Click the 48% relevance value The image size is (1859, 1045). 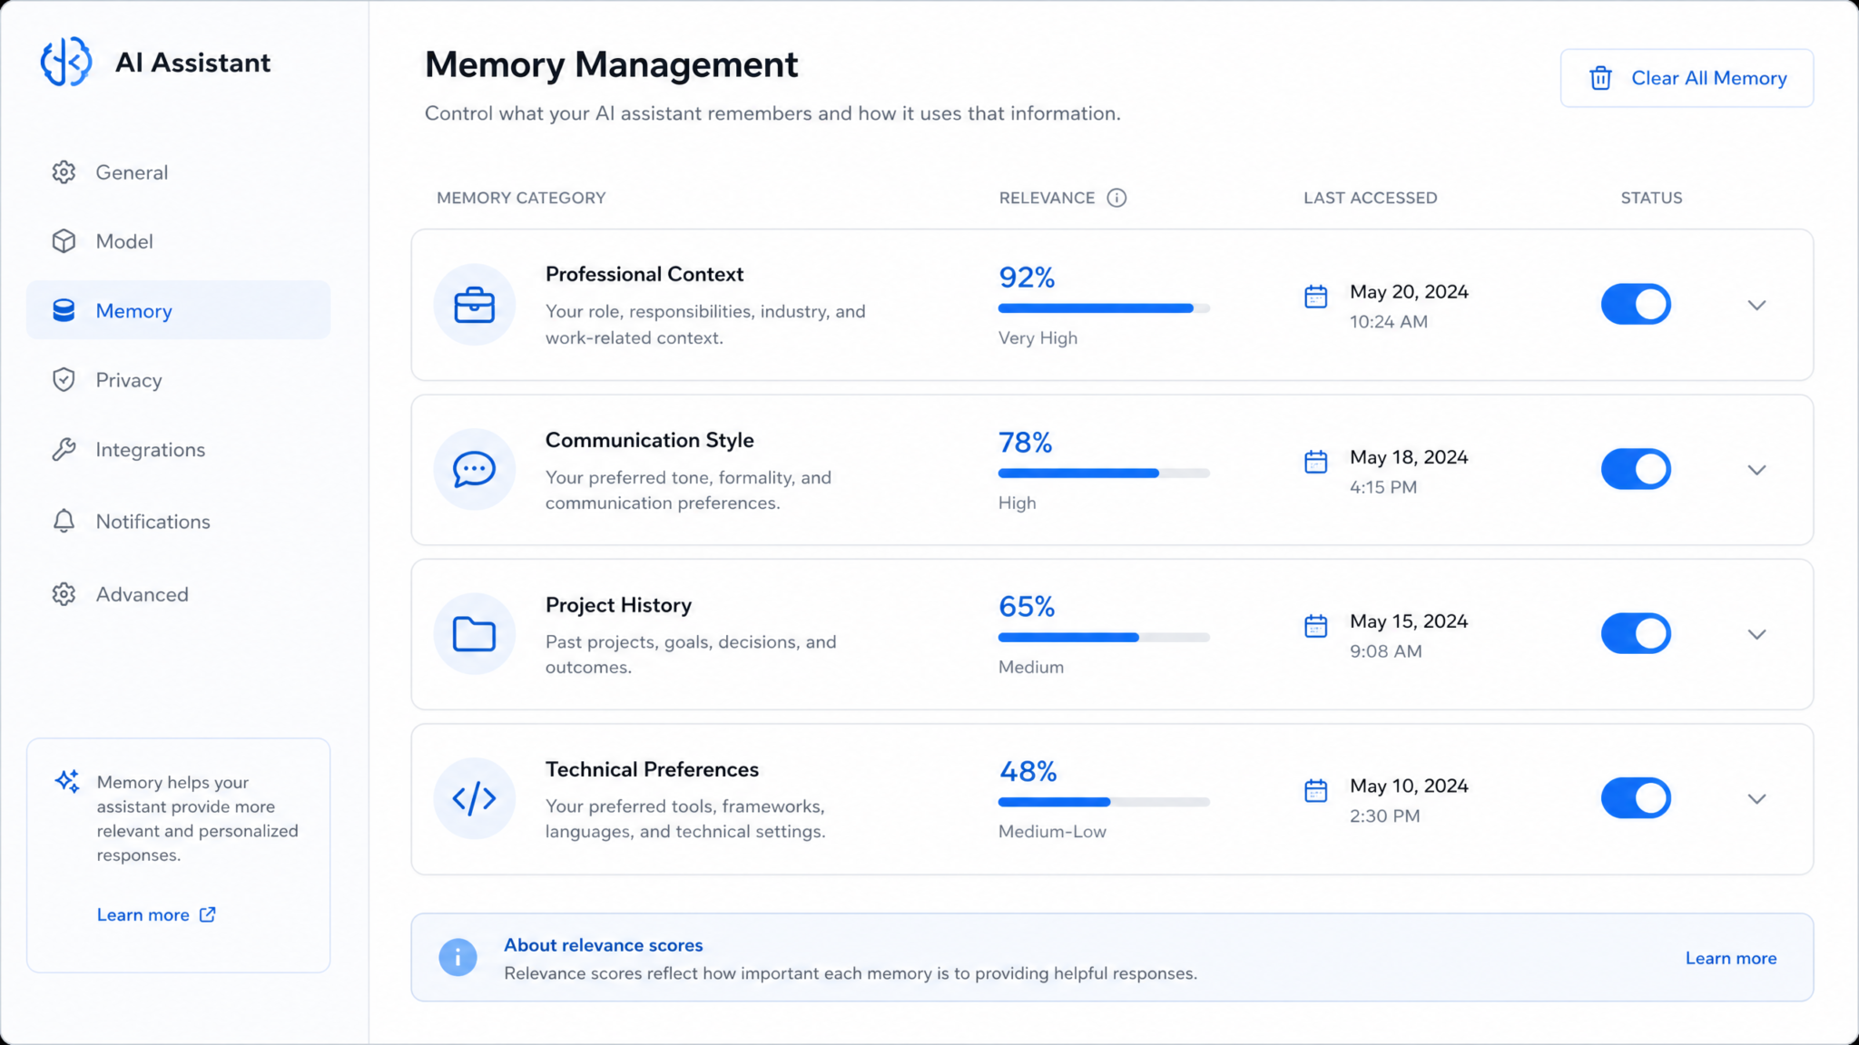click(1028, 771)
